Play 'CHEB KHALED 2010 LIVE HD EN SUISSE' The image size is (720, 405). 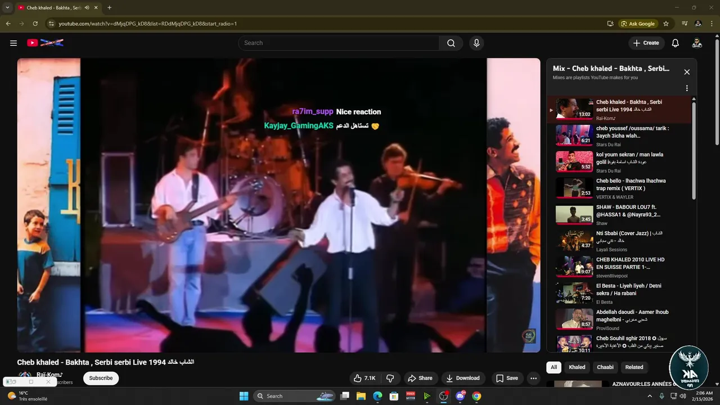click(x=619, y=267)
